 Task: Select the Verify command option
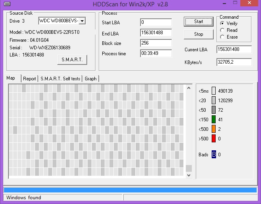222,23
